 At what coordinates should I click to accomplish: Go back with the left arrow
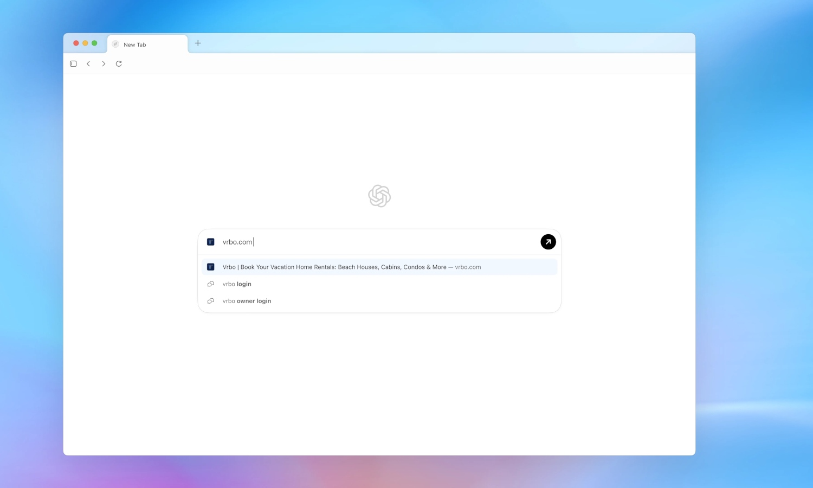(88, 64)
